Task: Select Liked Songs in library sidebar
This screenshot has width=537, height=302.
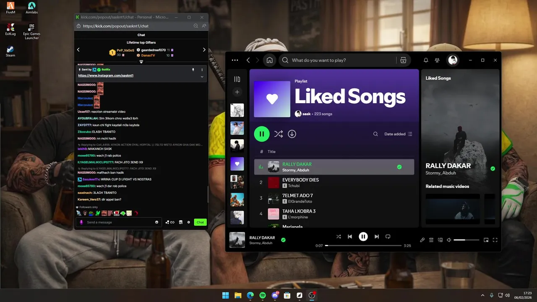Action: click(x=237, y=164)
